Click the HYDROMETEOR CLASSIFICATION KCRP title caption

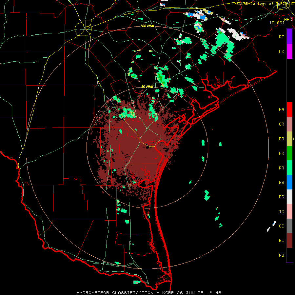coord(149,293)
